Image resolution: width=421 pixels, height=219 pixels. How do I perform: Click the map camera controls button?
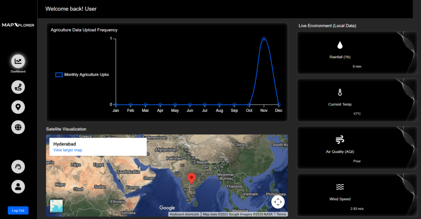pos(278,202)
